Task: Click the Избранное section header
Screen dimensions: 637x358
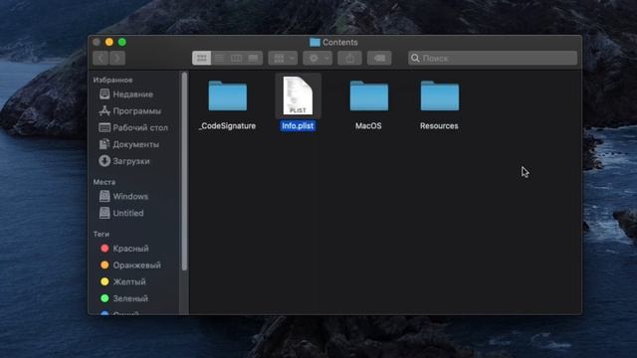Action: (112, 80)
